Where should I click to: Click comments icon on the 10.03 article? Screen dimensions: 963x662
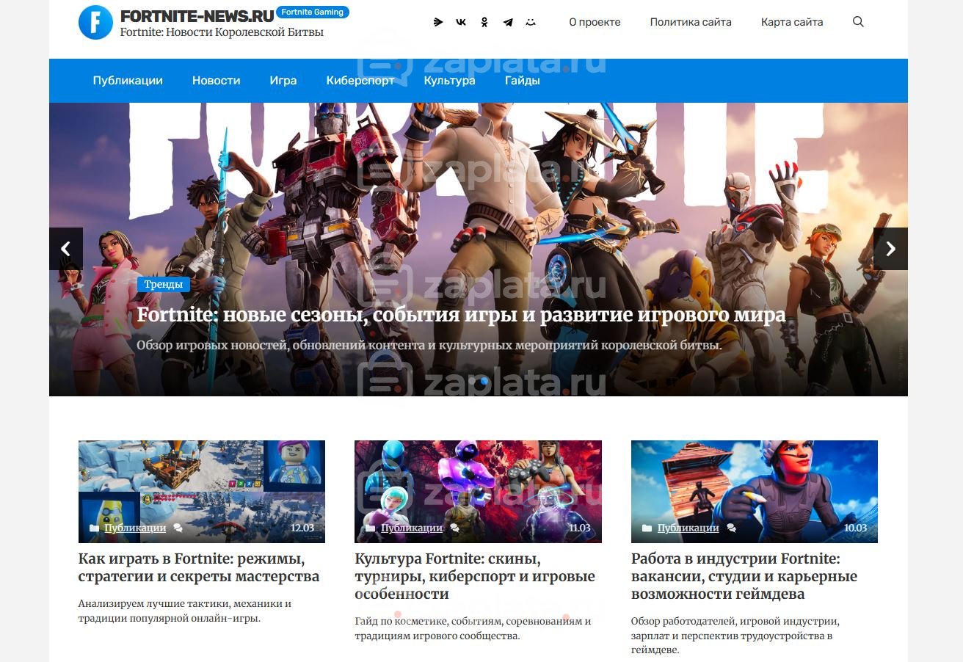tap(731, 528)
